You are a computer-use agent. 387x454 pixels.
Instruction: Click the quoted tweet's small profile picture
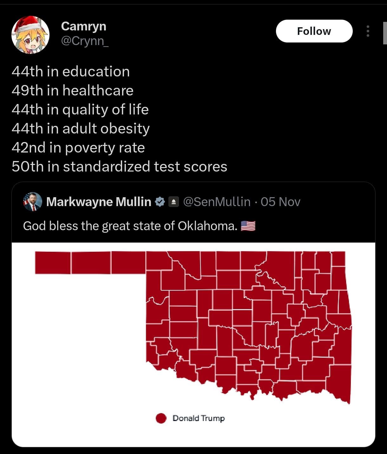pos(32,202)
